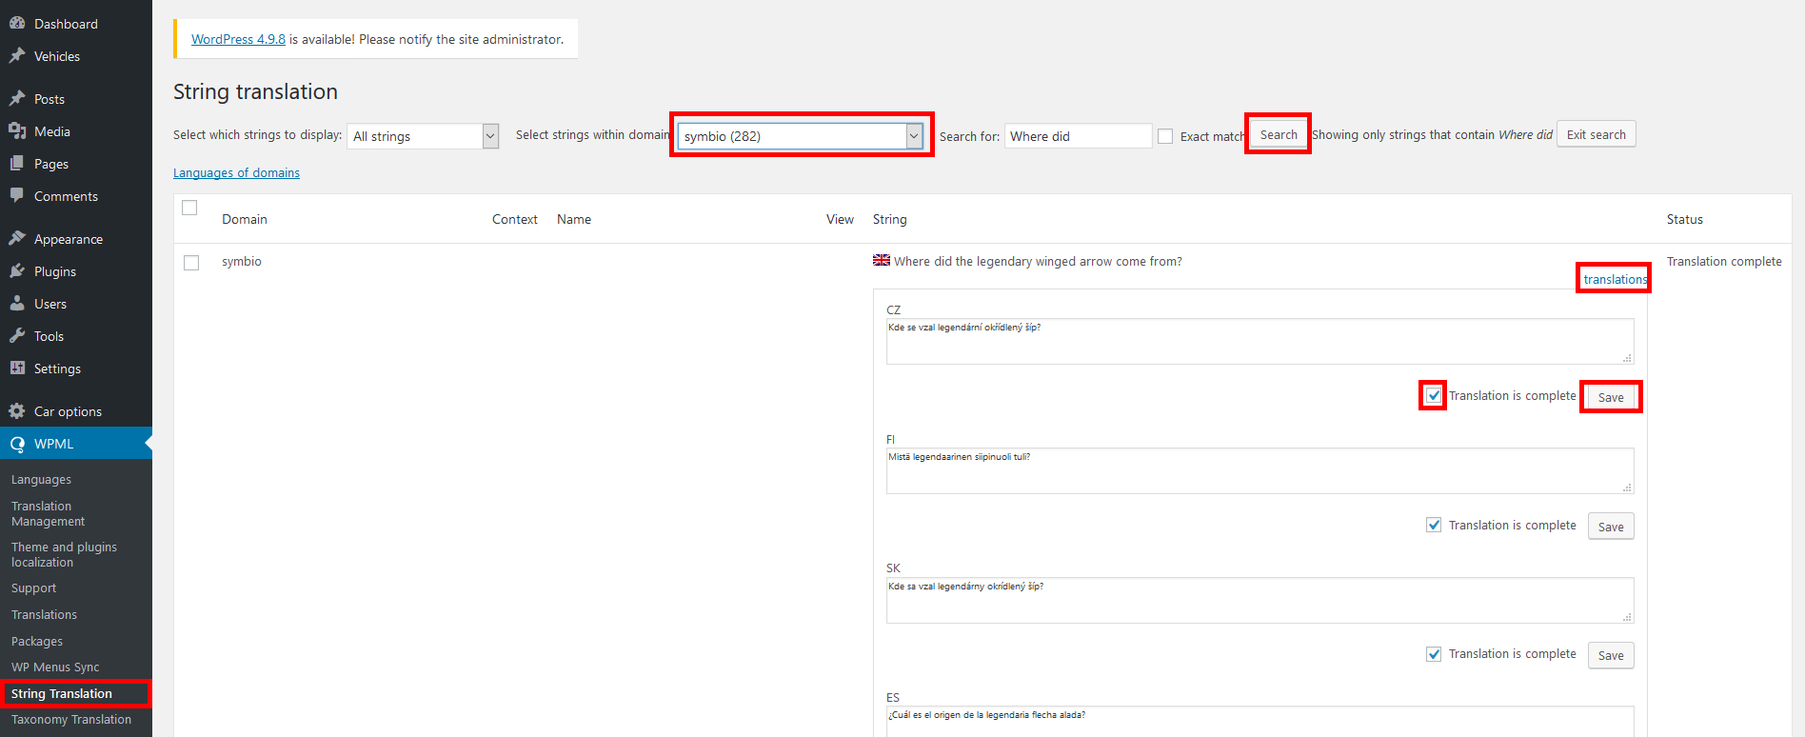
Task: Open the symbio (282) domain dropdown
Action: pyautogui.click(x=800, y=136)
